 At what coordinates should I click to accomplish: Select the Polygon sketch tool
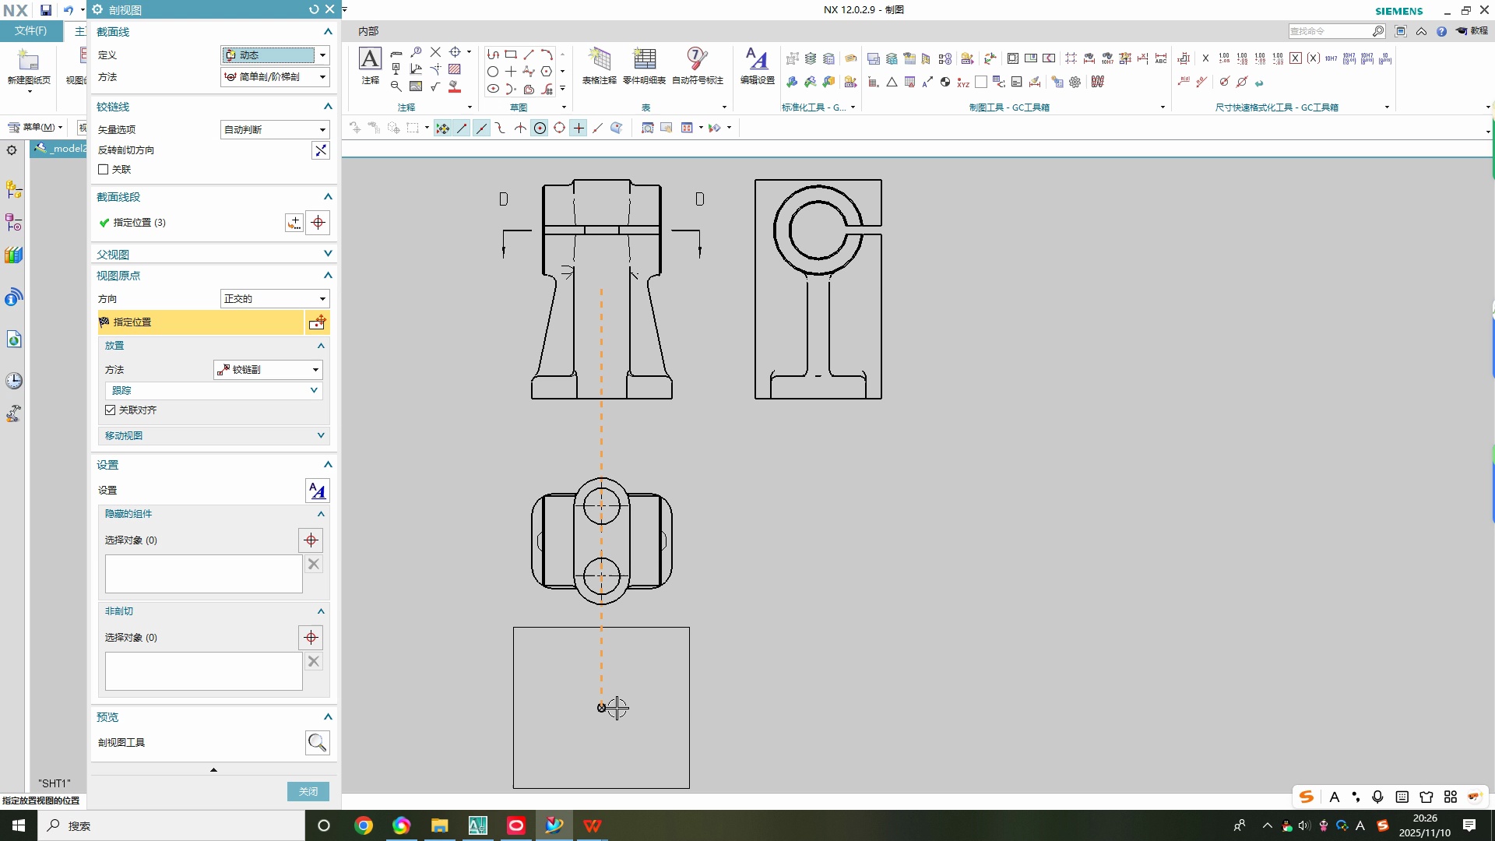pos(547,72)
